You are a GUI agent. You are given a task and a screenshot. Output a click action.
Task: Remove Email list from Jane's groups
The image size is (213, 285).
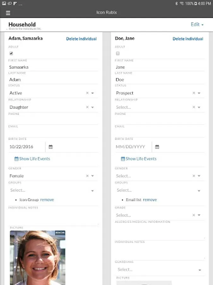150,200
